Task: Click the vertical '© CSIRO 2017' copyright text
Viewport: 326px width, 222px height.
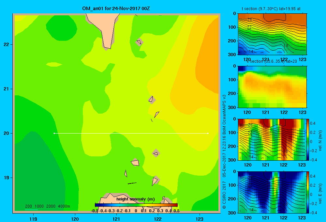Action: tap(224, 195)
